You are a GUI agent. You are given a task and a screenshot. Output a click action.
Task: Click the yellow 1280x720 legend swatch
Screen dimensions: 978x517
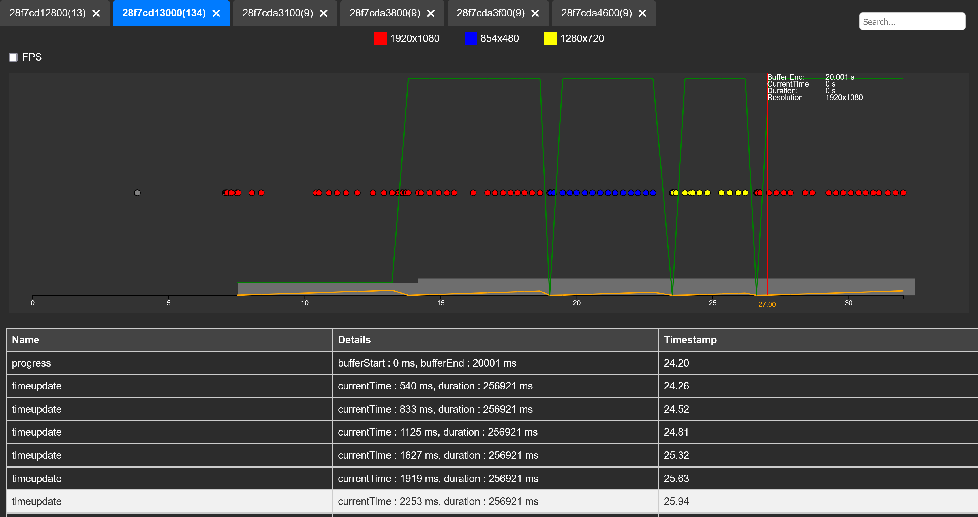coord(550,38)
